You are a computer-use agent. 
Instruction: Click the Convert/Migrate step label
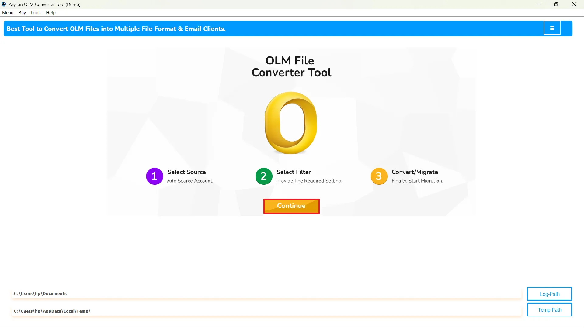pyautogui.click(x=415, y=172)
